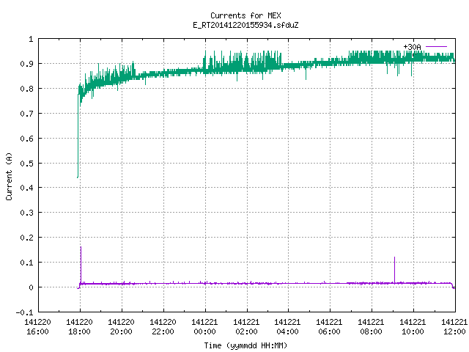Click the '+30A' legend label

[412, 47]
